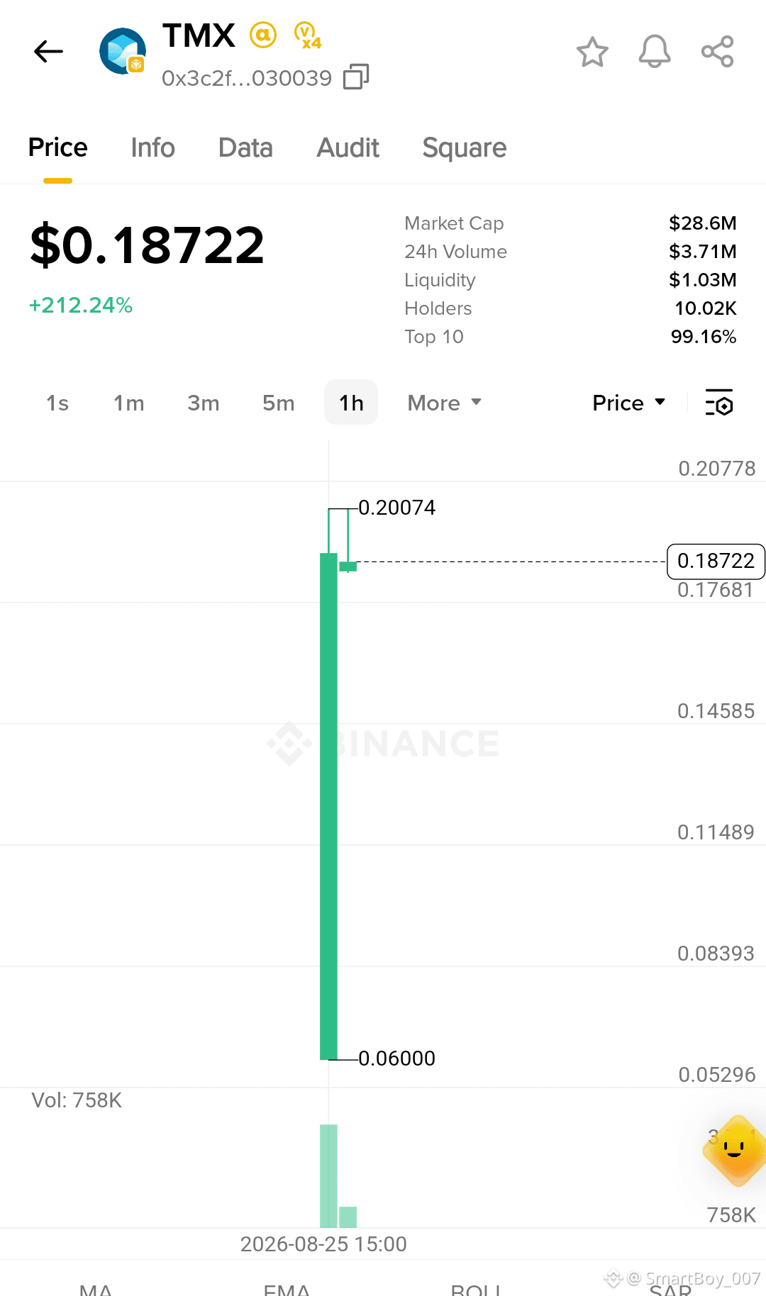Image resolution: width=766 pixels, height=1296 pixels.
Task: Open chart settings icon beside Price dropdown
Action: click(x=719, y=403)
